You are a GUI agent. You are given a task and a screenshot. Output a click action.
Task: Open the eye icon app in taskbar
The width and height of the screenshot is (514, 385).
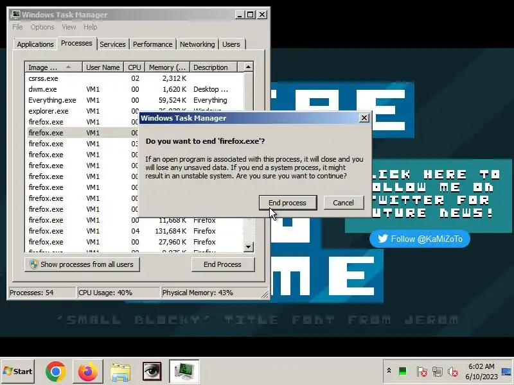(152, 372)
